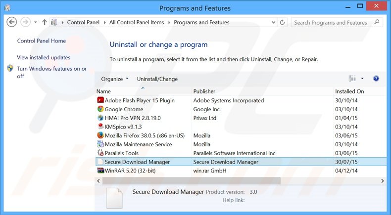Click All Control Panel Items breadcrumb
Image resolution: width=391 pixels, height=215 pixels.
137,22
